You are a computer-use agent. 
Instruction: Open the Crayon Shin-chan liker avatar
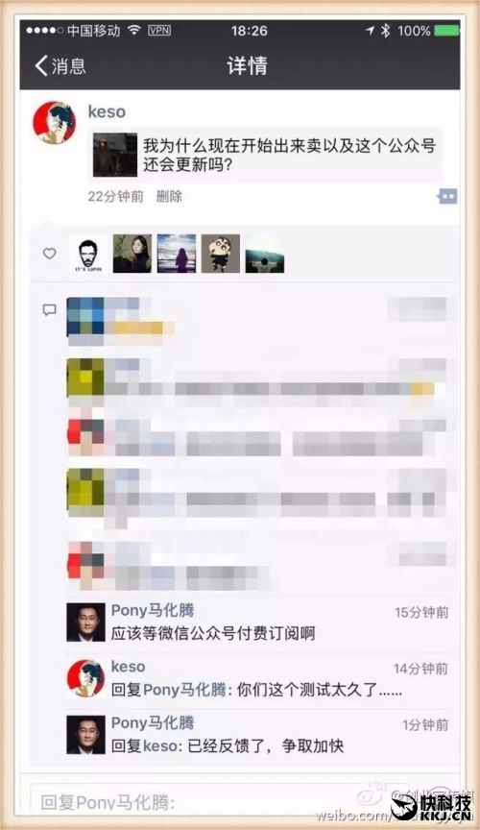(221, 254)
